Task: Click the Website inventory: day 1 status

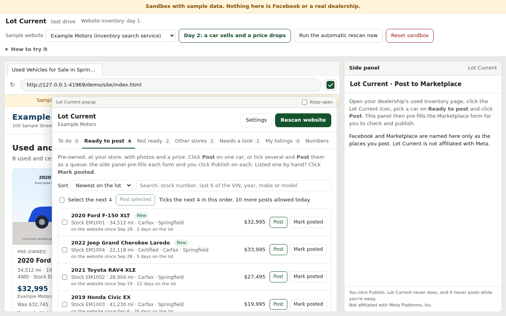Action: (111, 21)
